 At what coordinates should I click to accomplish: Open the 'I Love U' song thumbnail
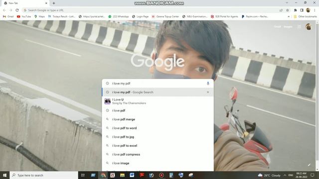108,101
